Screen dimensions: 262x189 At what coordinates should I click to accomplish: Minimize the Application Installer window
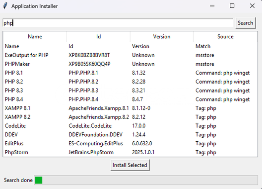pyautogui.click(x=212, y=6)
